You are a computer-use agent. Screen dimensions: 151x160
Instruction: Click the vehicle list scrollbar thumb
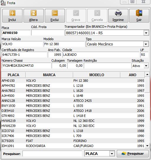click(x=147, y=85)
